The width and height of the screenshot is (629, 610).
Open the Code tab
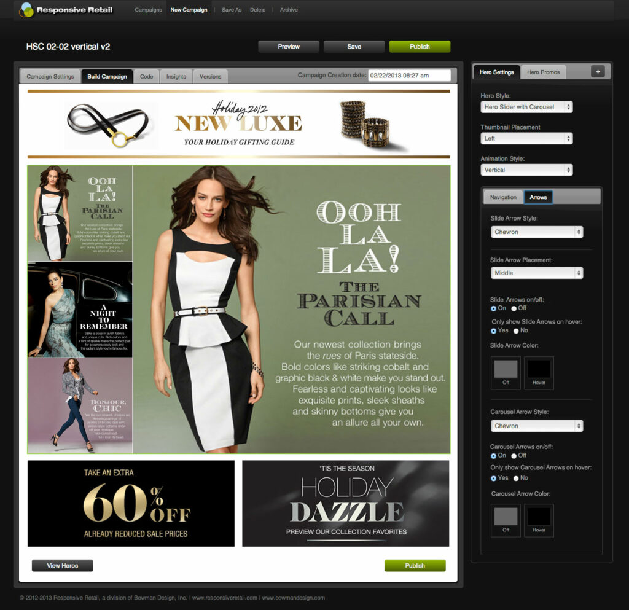(146, 76)
